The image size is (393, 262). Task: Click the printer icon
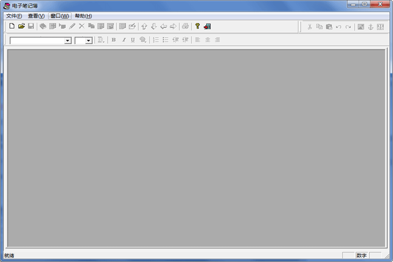[x=185, y=27]
